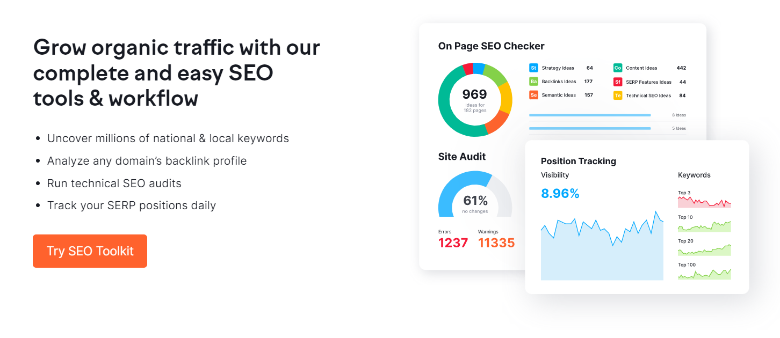This screenshot has width=780, height=338.
Task: Click the blue St Strategy Ideas icon
Action: (533, 68)
